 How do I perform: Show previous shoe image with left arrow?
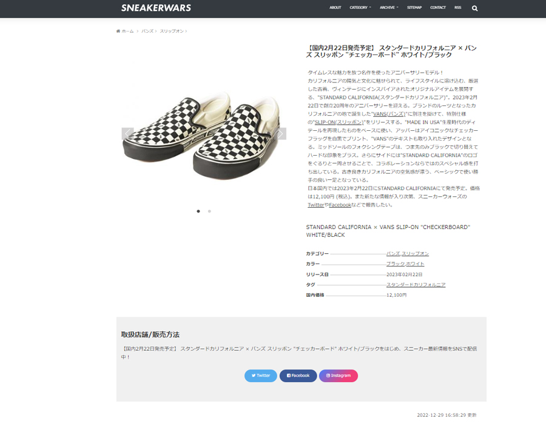[127, 133]
